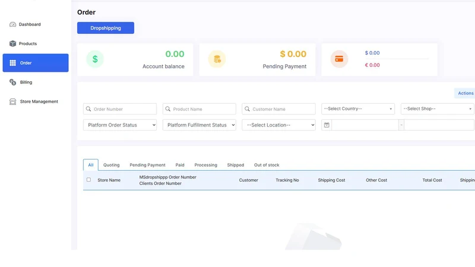Go to the Shipped tab
Screen dimensions: 475x267
(x=235, y=165)
